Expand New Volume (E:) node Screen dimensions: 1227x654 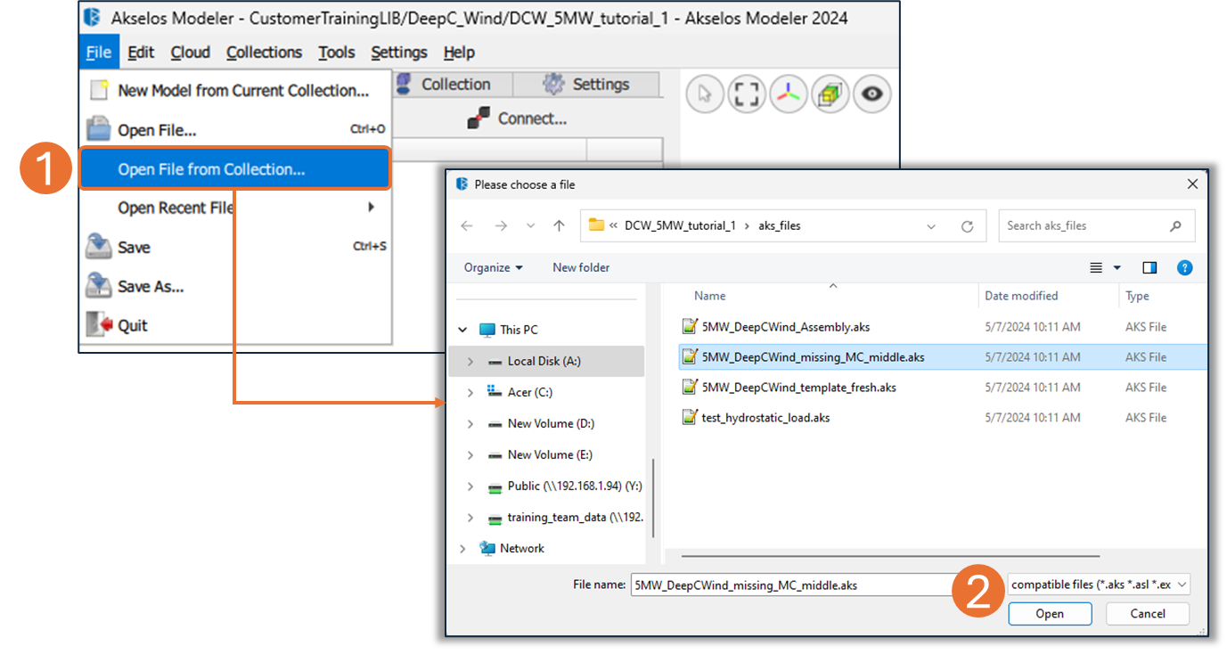470,454
